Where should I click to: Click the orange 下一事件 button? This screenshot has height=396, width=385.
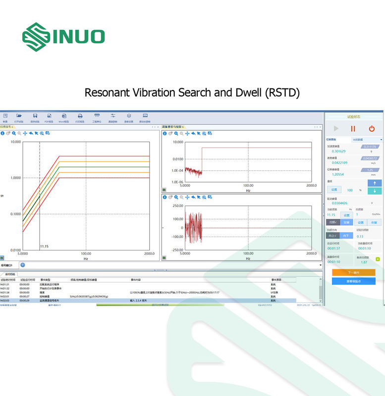(x=353, y=272)
